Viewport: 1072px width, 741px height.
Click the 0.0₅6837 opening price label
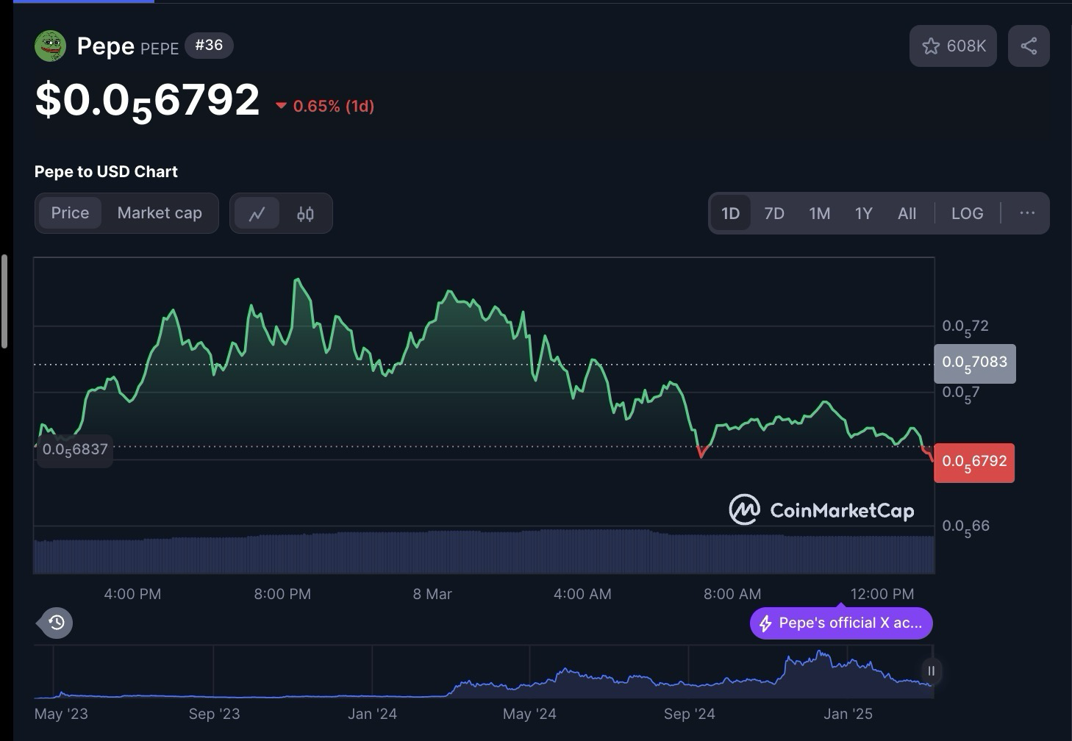coord(75,449)
